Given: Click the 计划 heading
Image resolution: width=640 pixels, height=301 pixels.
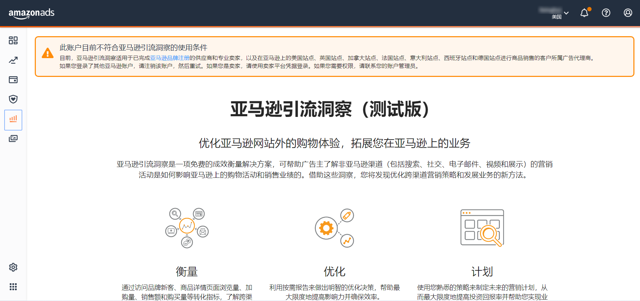Looking at the screenshot, I should pyautogui.click(x=482, y=271).
